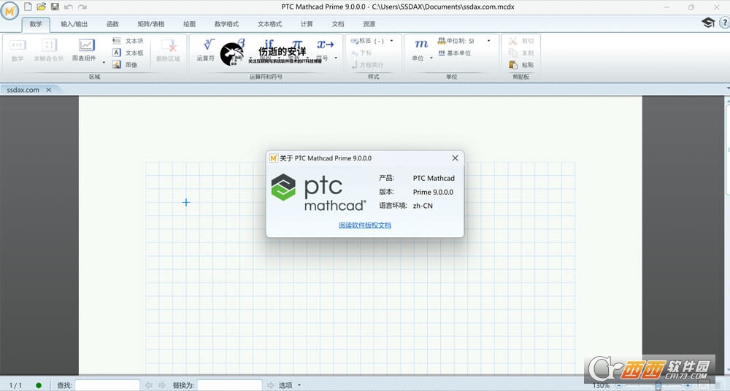The height and width of the screenshot is (391, 730).
Task: Switch to the 输入/输出 ribbon tab
Action: 74,24
